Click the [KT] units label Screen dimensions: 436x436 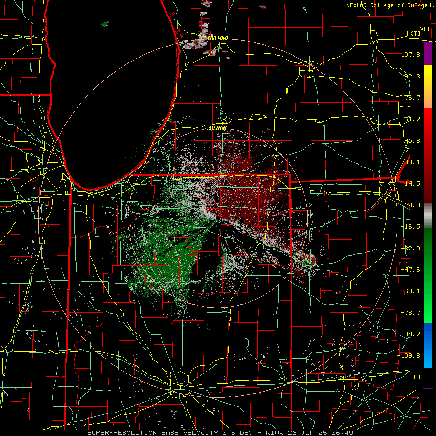(414, 33)
